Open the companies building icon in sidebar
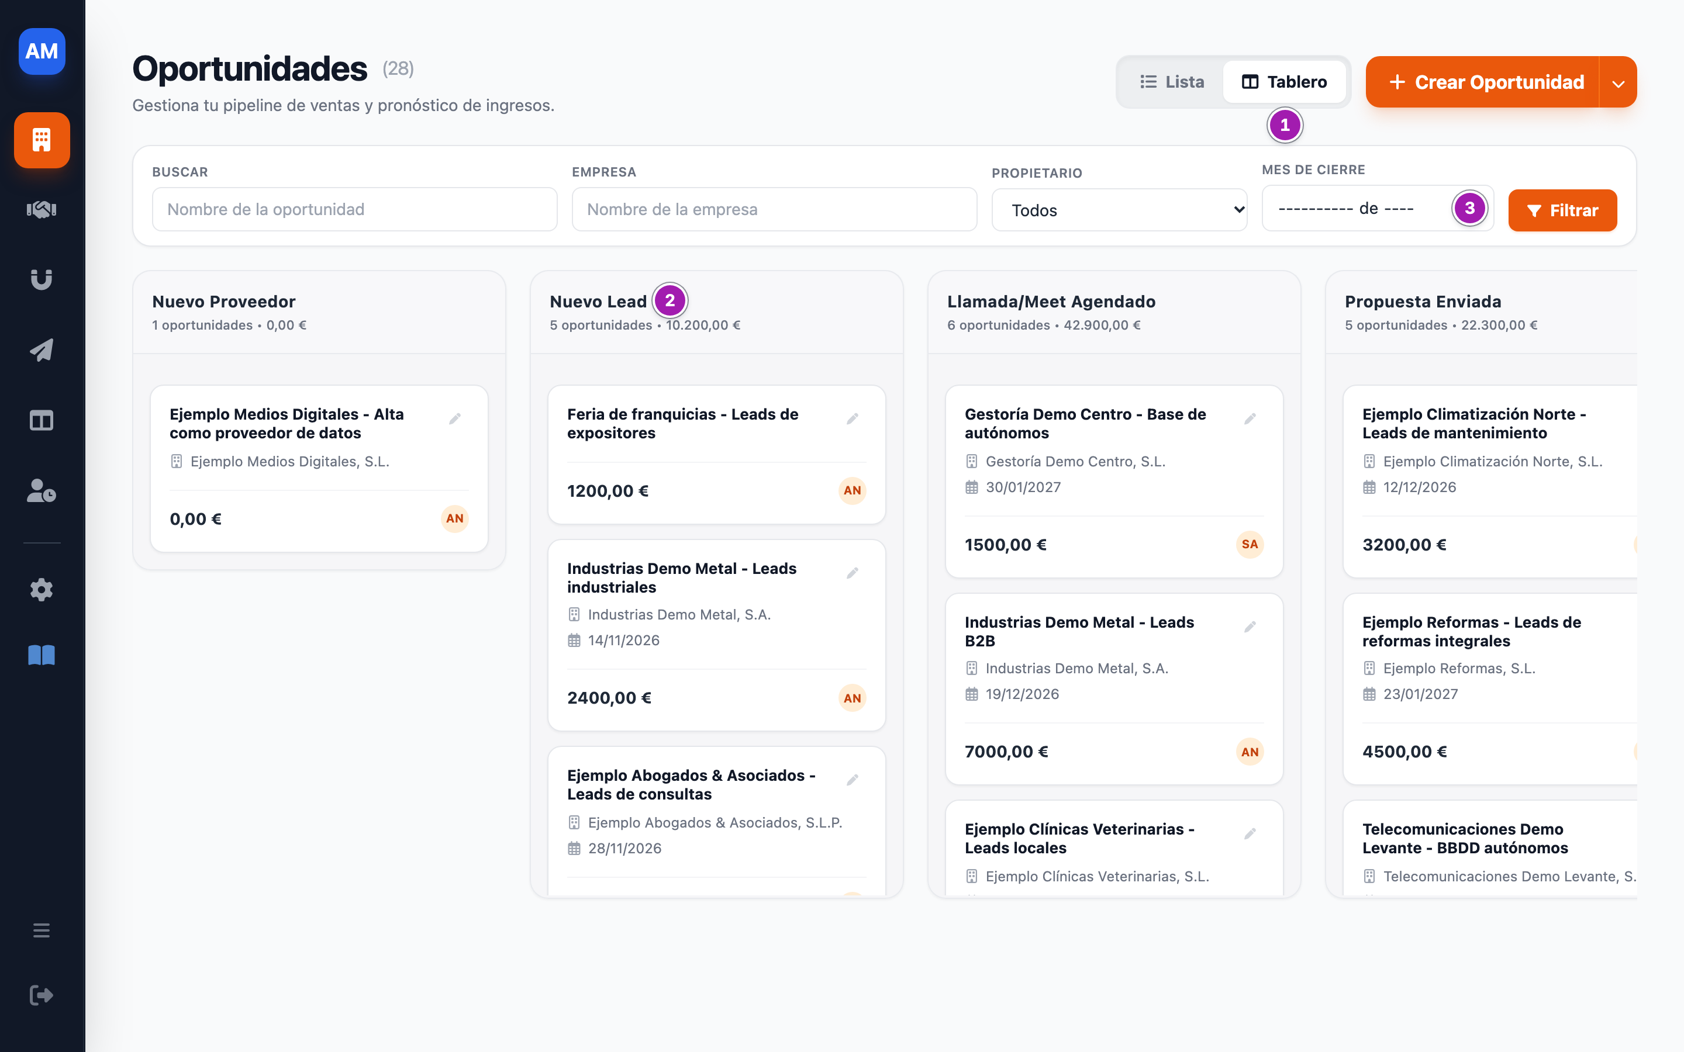This screenshot has width=1684, height=1052. [x=42, y=140]
